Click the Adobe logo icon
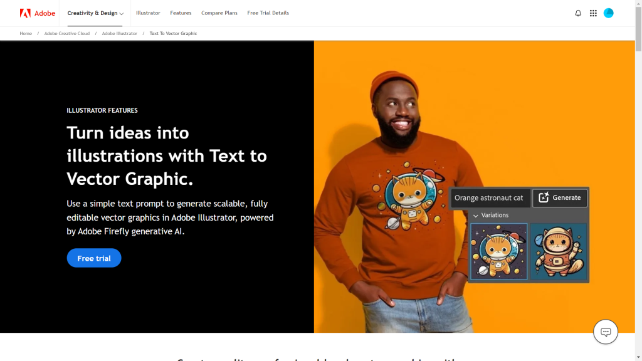This screenshot has width=642, height=361. click(x=25, y=13)
